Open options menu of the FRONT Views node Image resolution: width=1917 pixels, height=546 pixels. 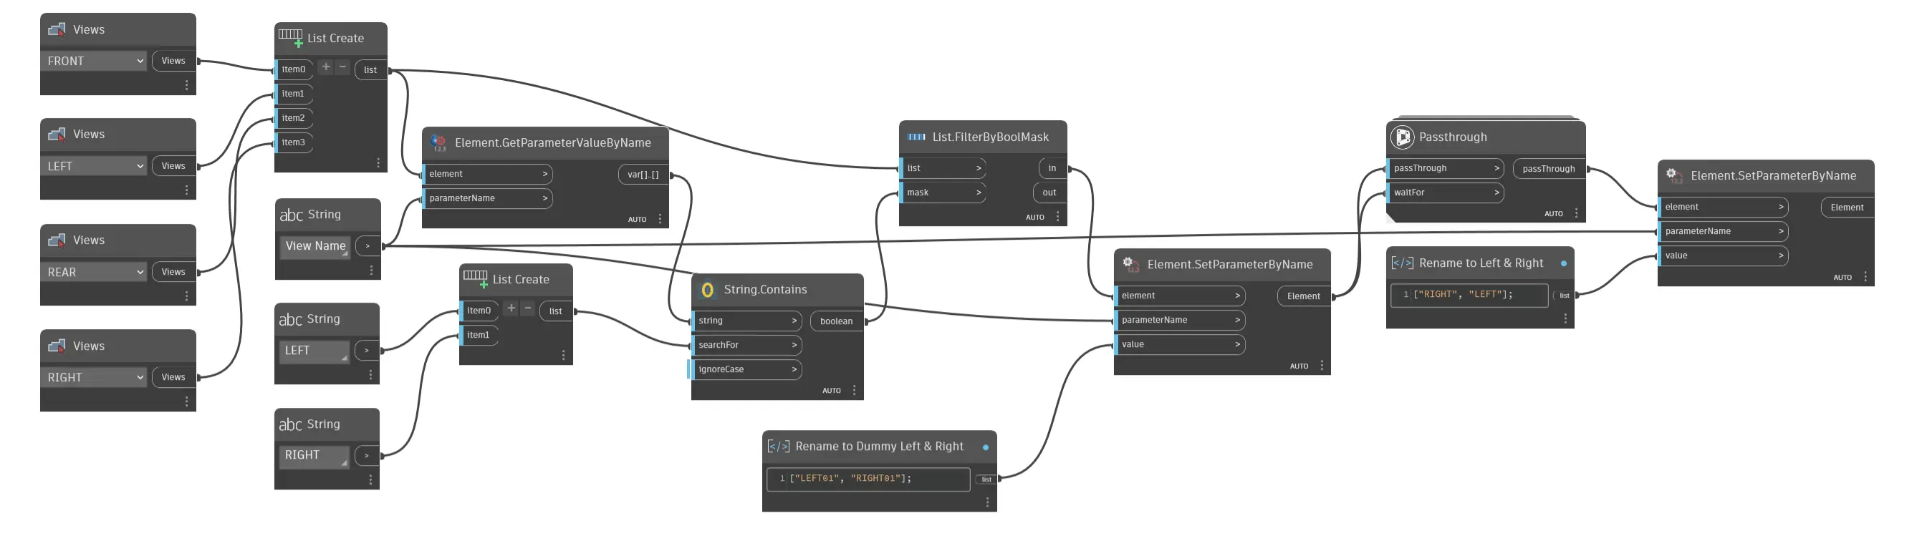click(x=186, y=86)
